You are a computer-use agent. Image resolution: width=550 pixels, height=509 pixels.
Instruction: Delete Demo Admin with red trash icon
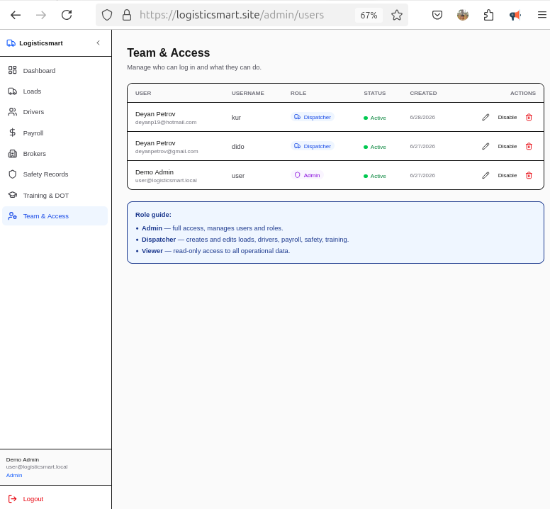click(529, 175)
